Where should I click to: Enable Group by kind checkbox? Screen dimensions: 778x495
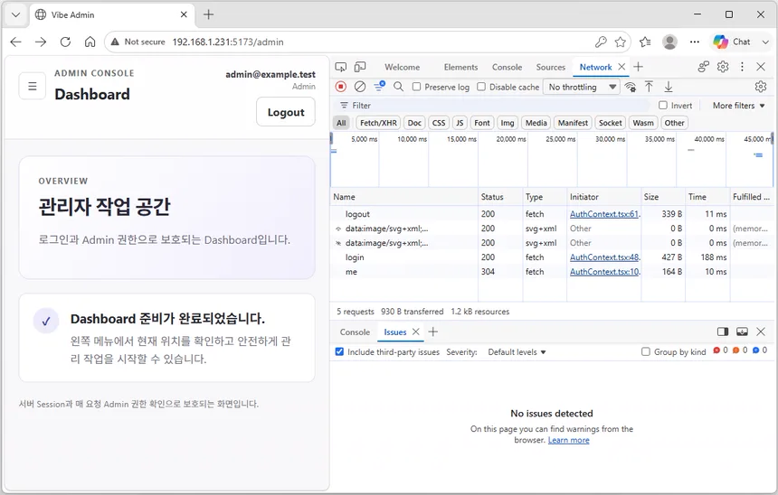(x=646, y=351)
